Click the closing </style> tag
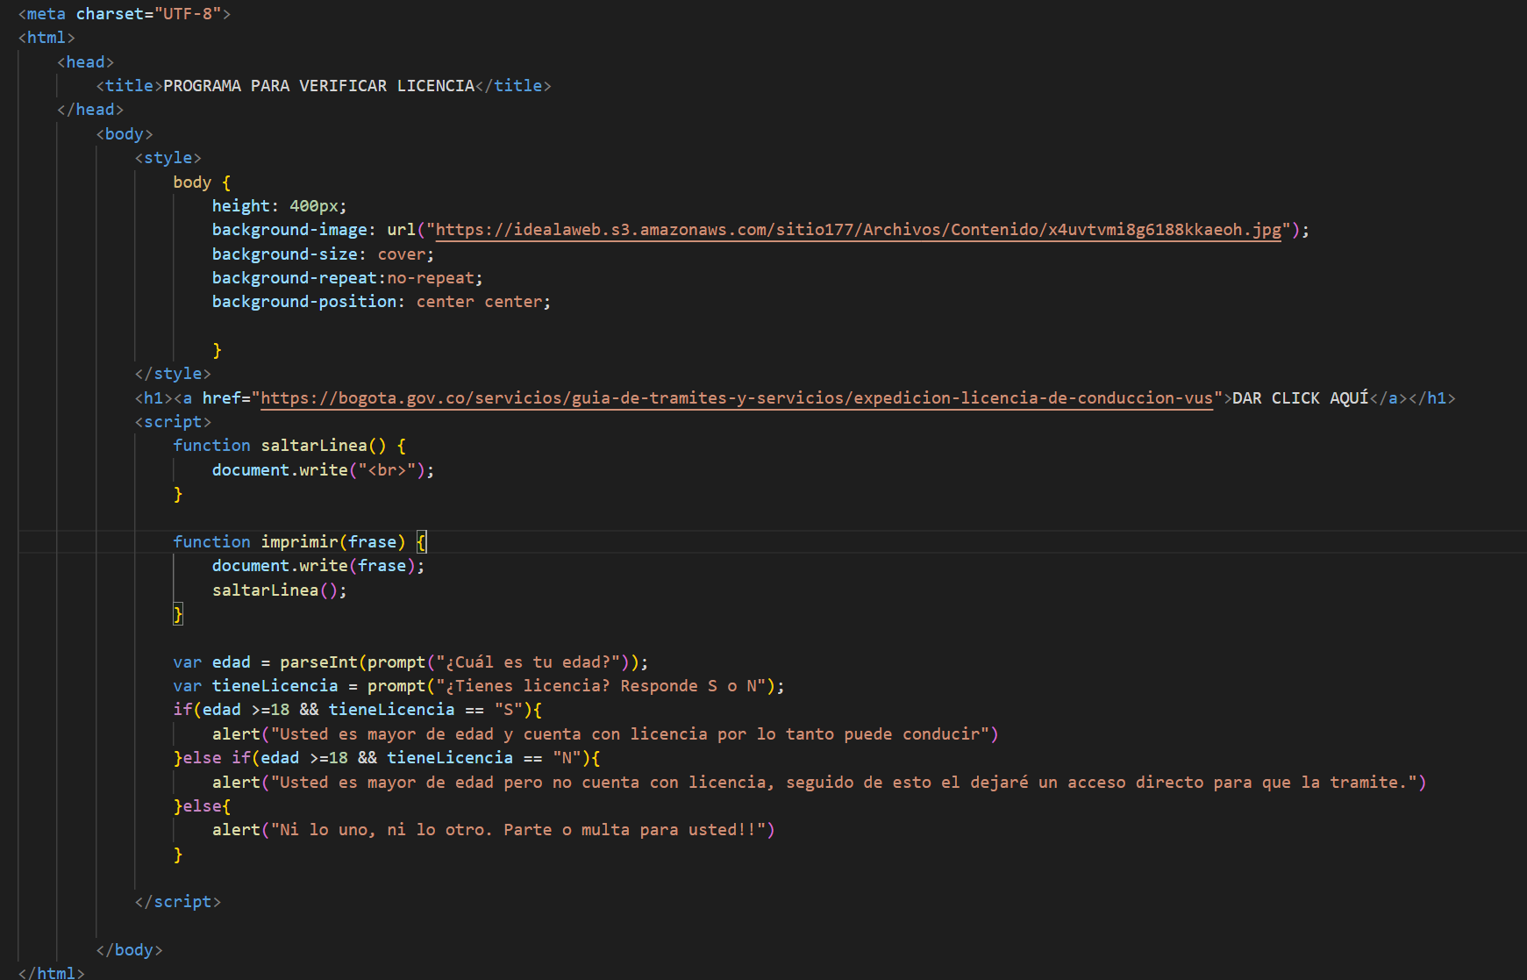The height and width of the screenshot is (980, 1527). [173, 375]
